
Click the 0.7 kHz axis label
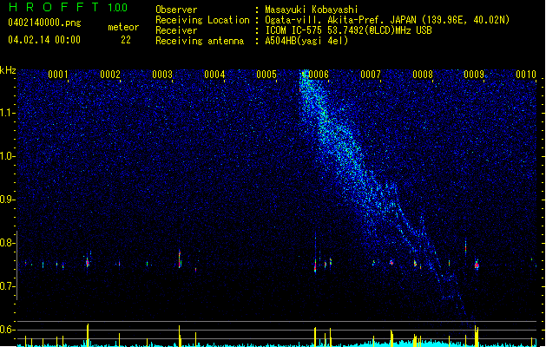[7, 286]
